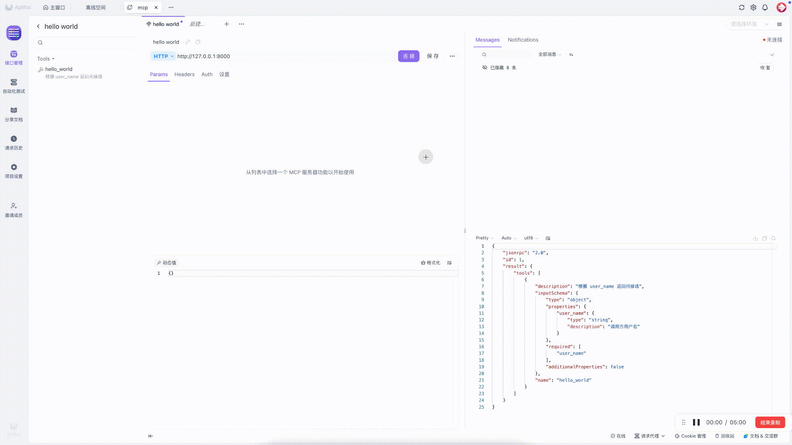Click the back arrow beside hello world title
The height and width of the screenshot is (445, 792).
38,26
